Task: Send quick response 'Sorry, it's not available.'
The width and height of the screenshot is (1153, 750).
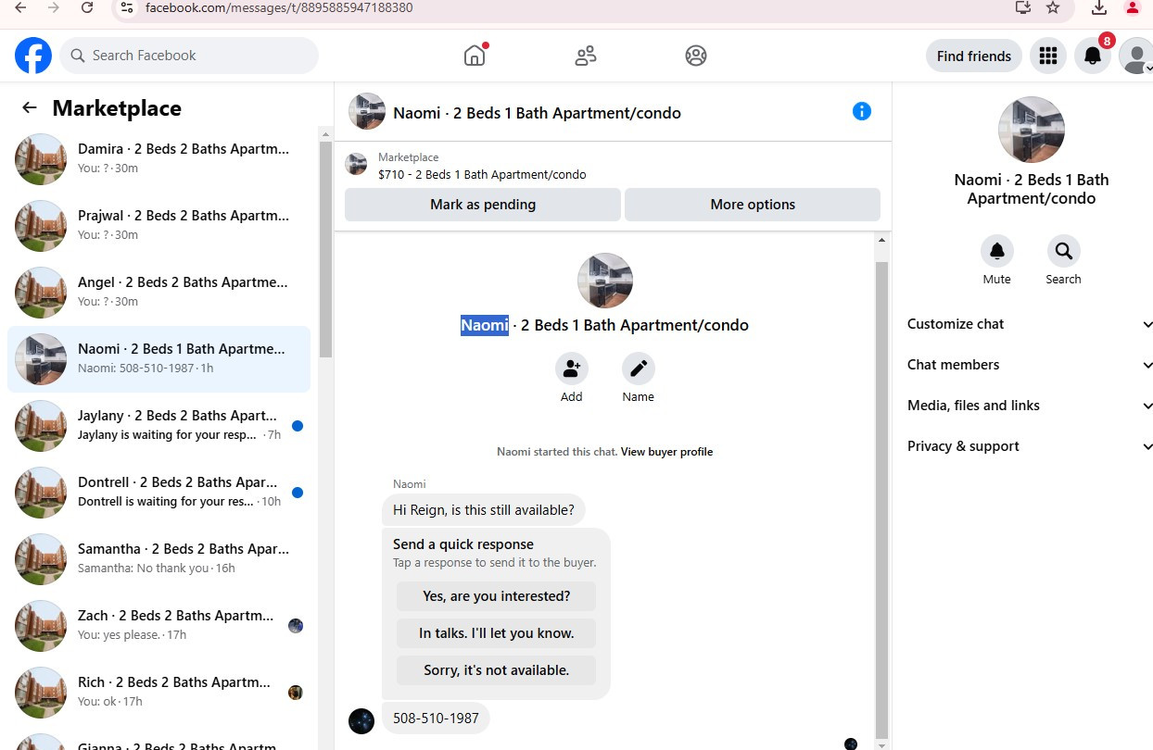Action: [496, 670]
